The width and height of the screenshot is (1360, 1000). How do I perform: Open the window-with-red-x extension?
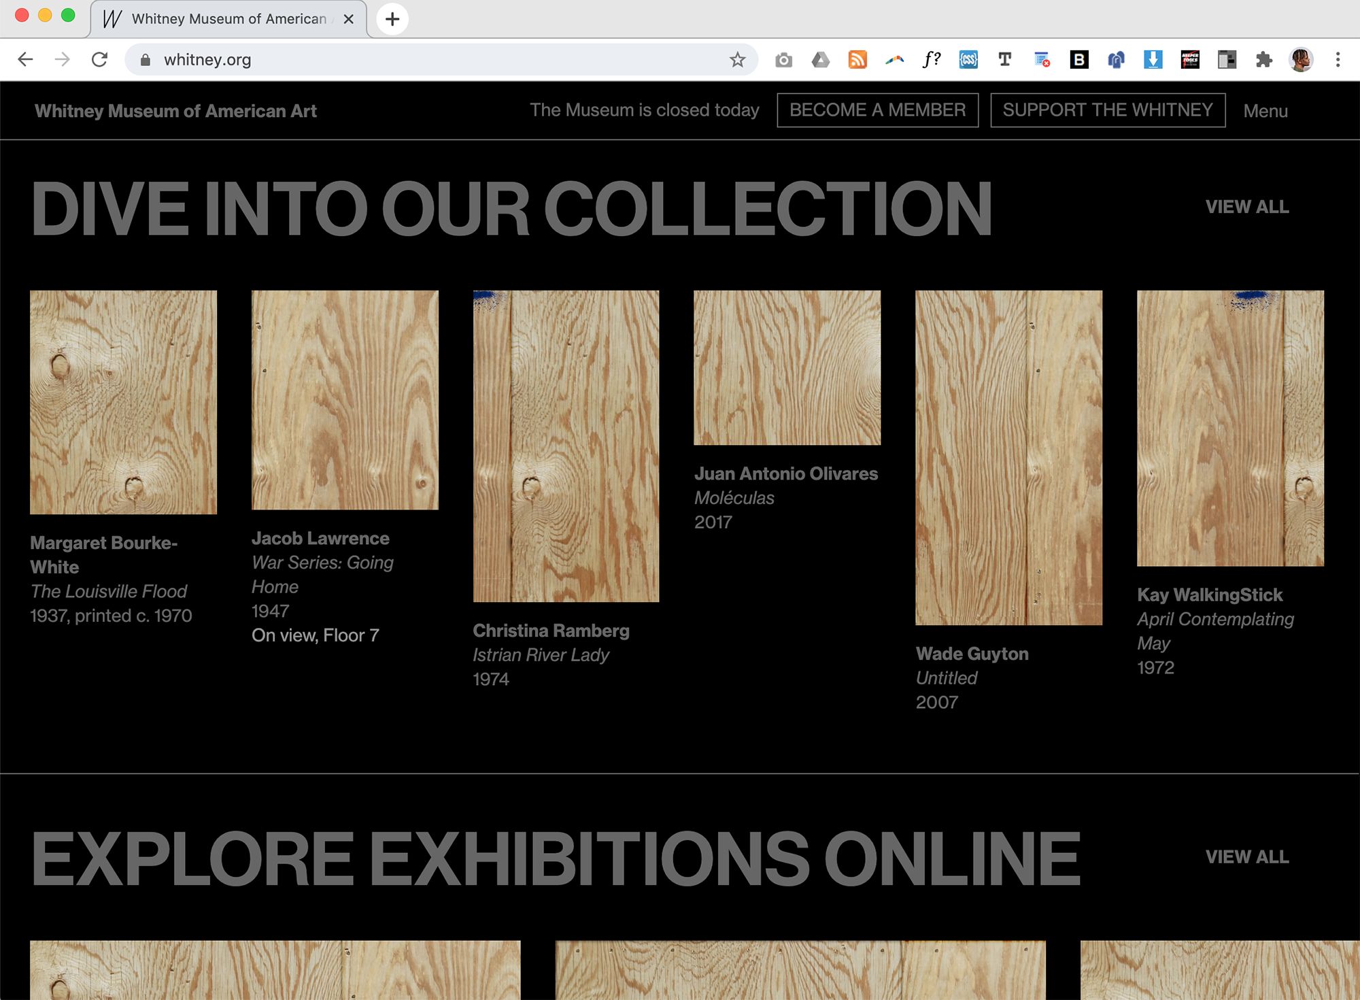1042,60
